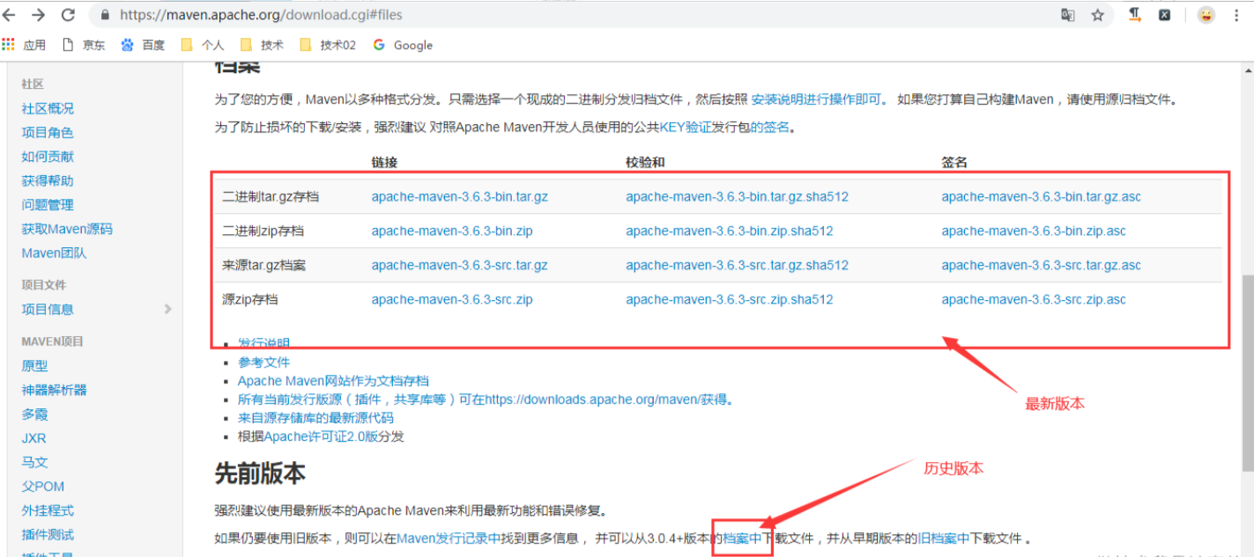1254x557 pixels.
Task: Open 外挂程式 sidebar link
Action: pyautogui.click(x=48, y=510)
